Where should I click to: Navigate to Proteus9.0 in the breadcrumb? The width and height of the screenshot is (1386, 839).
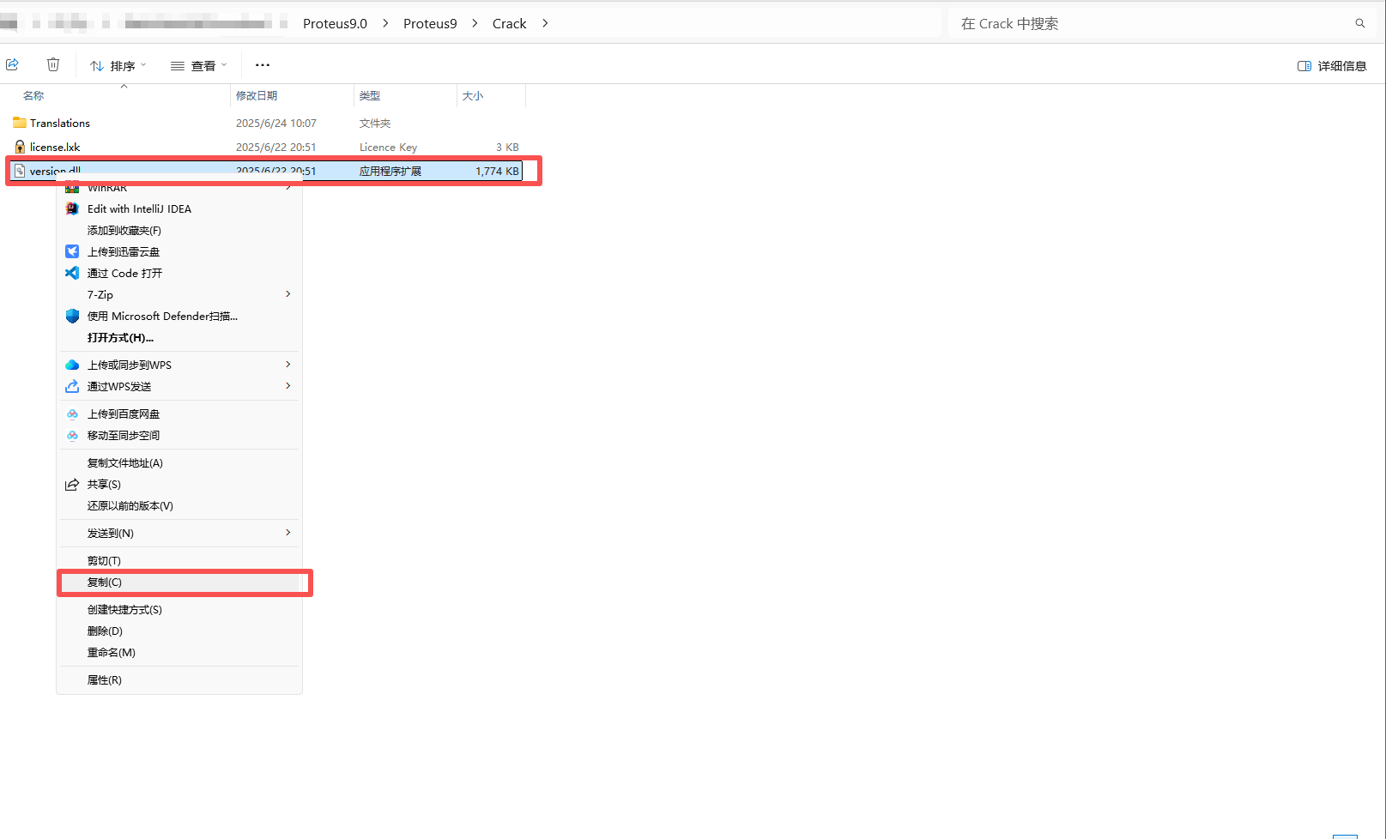point(335,23)
